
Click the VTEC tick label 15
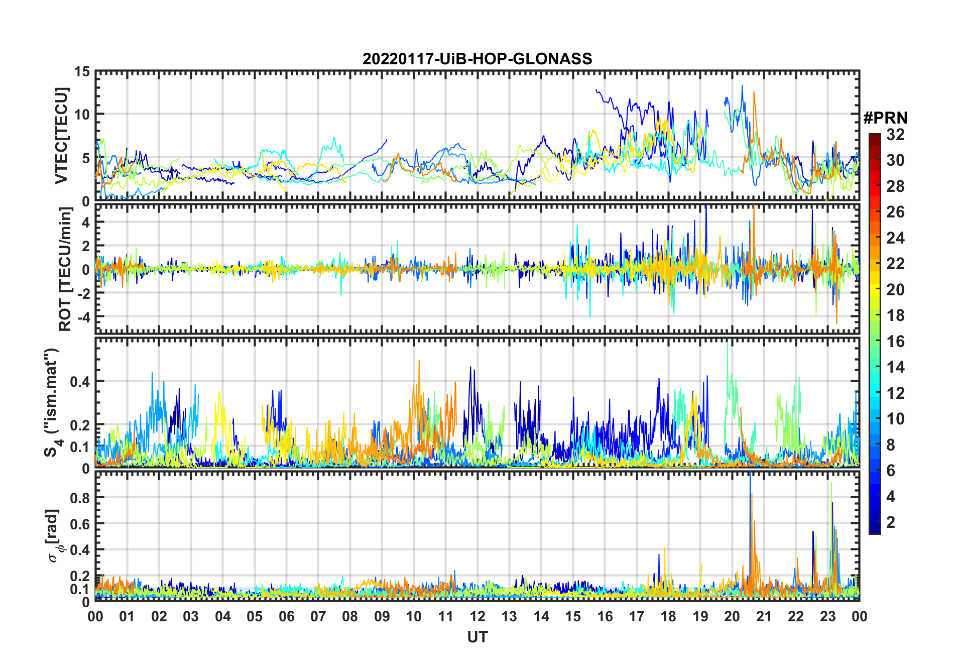82,72
